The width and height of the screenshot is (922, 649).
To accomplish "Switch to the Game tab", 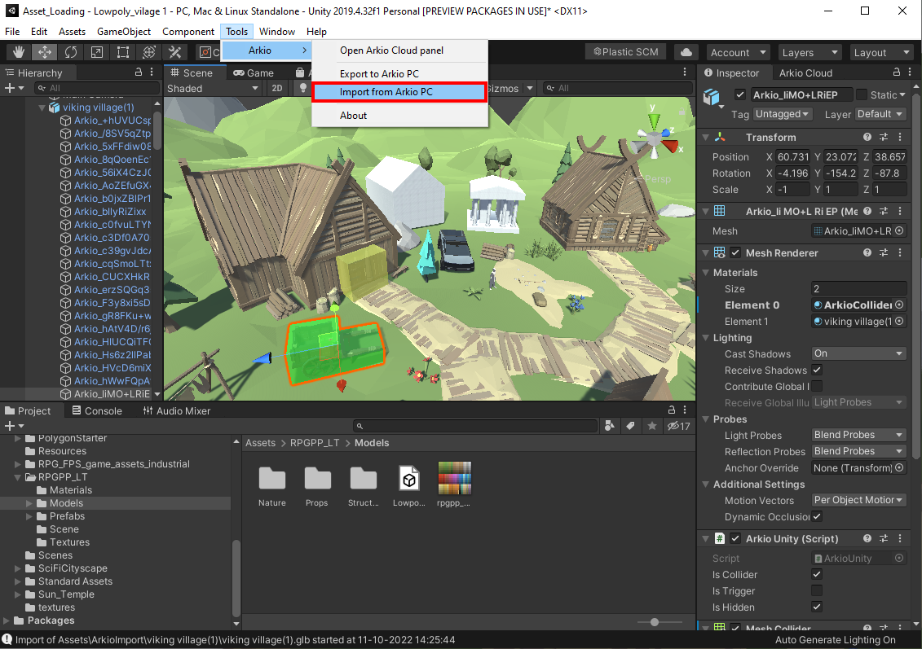I will (254, 72).
